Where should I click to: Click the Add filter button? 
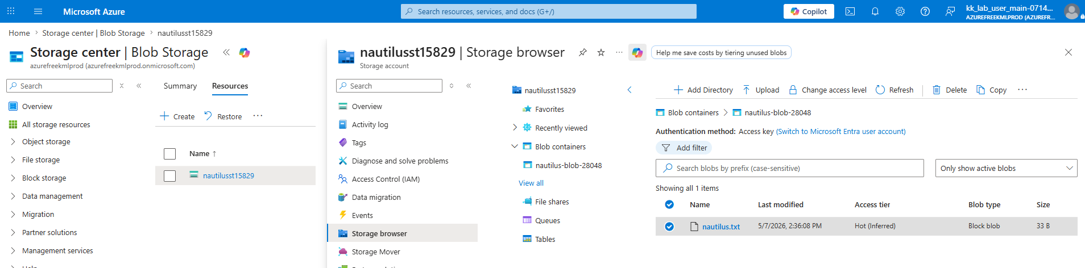(684, 148)
